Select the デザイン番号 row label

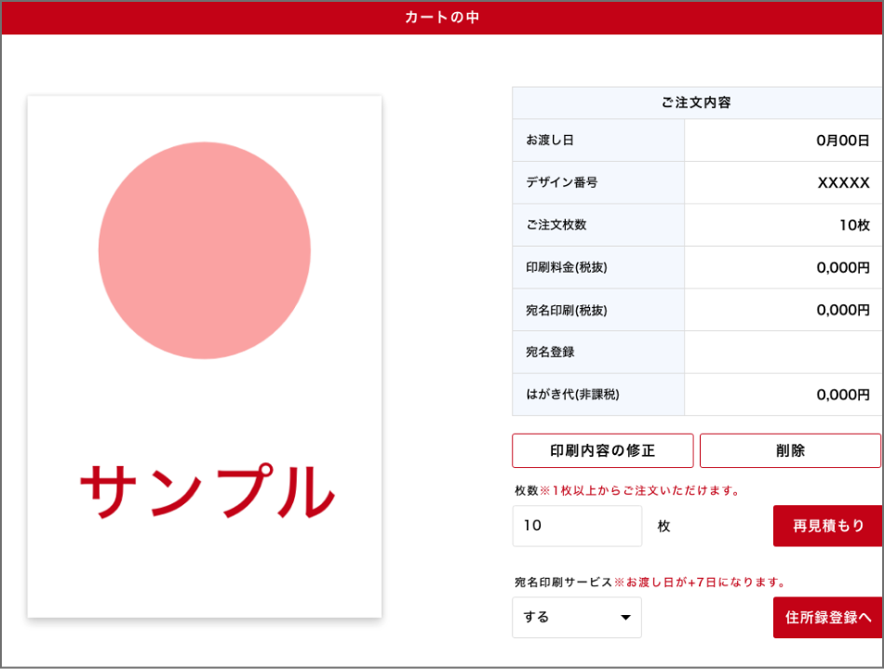click(561, 182)
